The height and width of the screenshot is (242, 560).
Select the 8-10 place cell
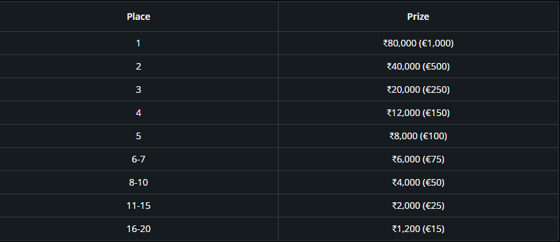coord(139,182)
